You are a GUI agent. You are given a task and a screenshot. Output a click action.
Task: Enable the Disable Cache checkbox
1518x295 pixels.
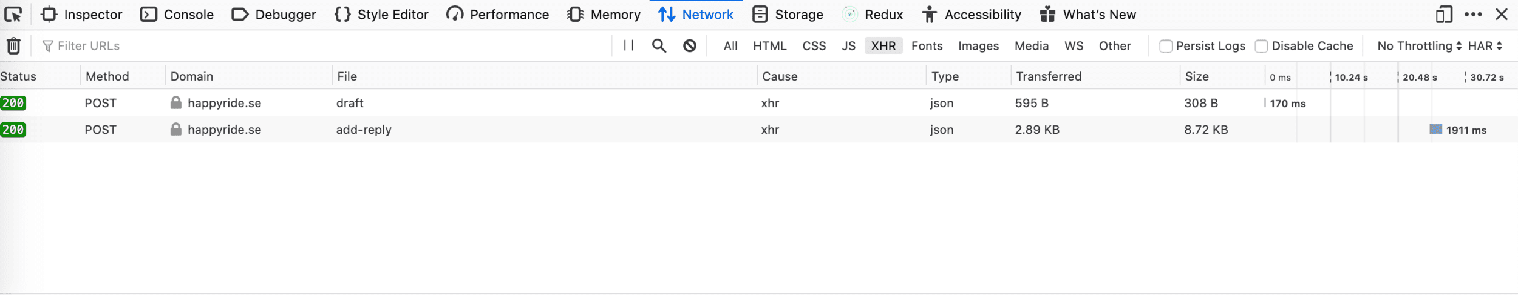coord(1261,46)
